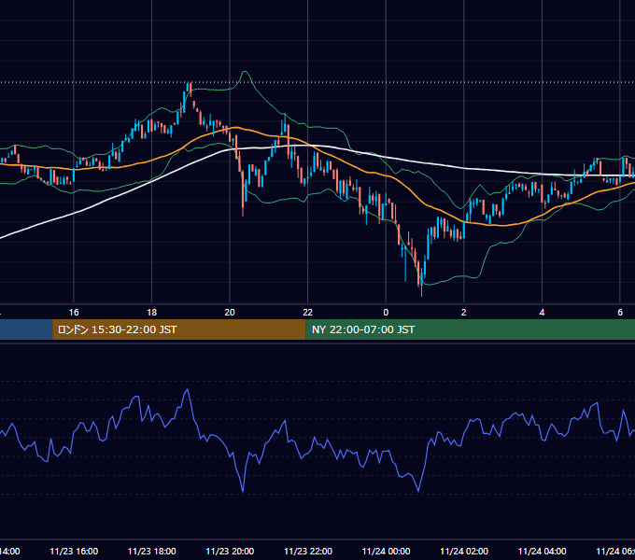
Task: Click the time axis label 22
Action: [308, 313]
